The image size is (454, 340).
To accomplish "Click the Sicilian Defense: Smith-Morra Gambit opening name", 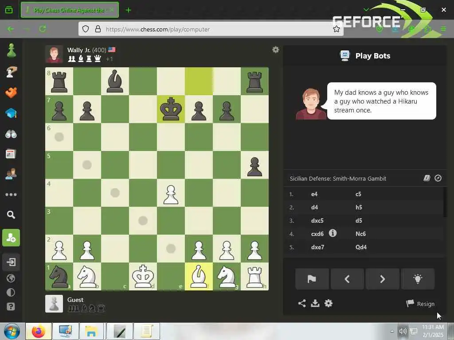I will click(x=338, y=179).
